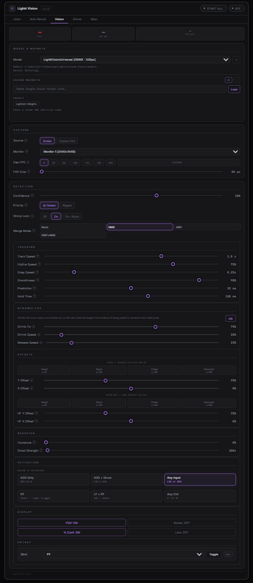Click the Smoothness slider handle
The height and width of the screenshot is (583, 253).
coord(199,280)
